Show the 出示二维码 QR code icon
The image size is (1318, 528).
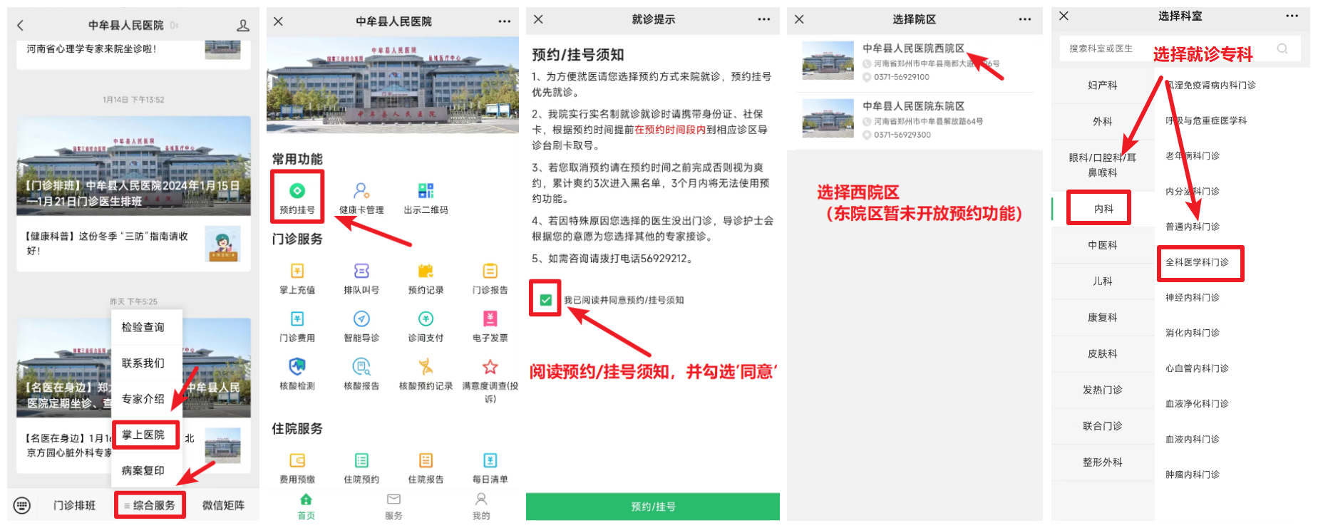(x=426, y=190)
